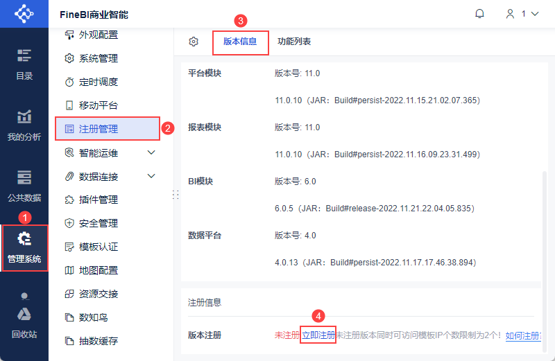The height and width of the screenshot is (361, 555).
Task: Click the 6.0.5 release build text
Action: (x=375, y=209)
